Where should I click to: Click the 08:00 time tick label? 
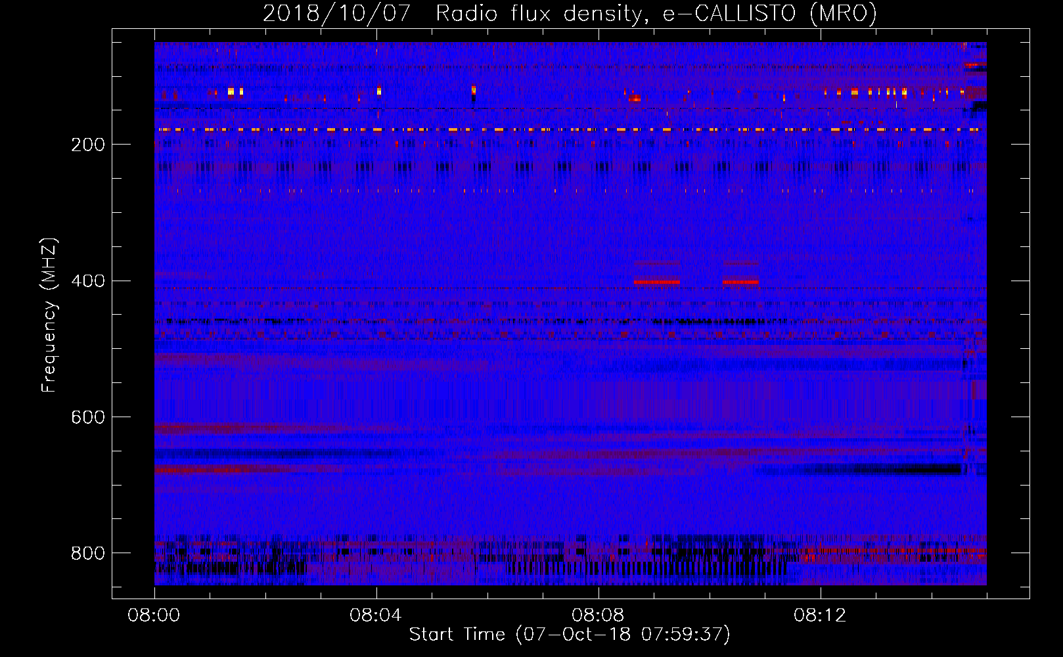(154, 616)
